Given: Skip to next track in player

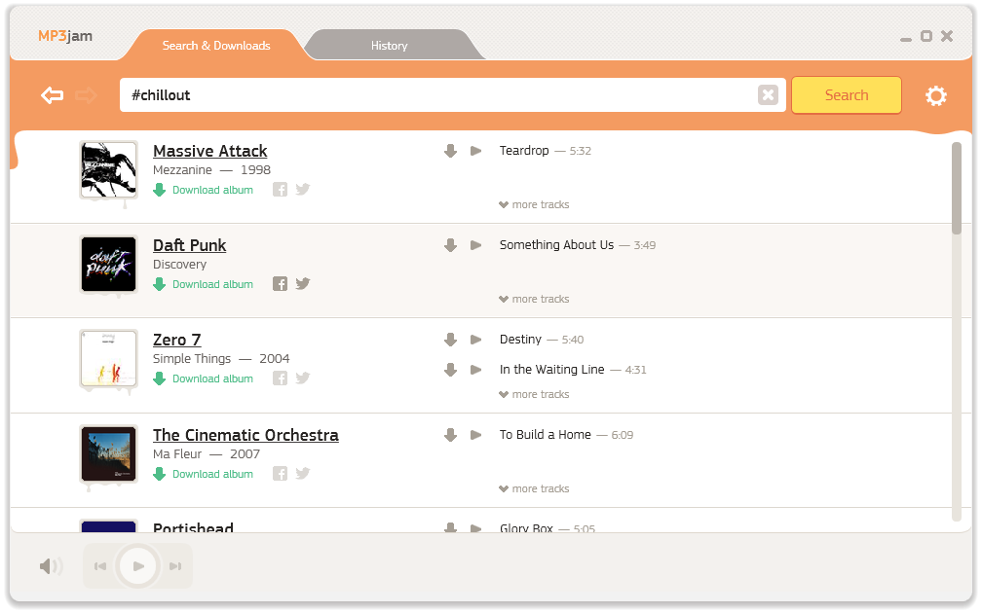Looking at the screenshot, I should click(175, 566).
